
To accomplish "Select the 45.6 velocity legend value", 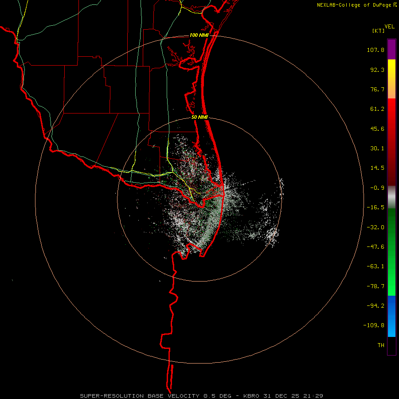I will [x=377, y=129].
